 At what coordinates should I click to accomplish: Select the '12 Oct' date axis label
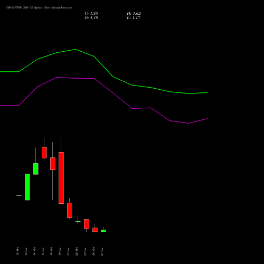[17, 251]
